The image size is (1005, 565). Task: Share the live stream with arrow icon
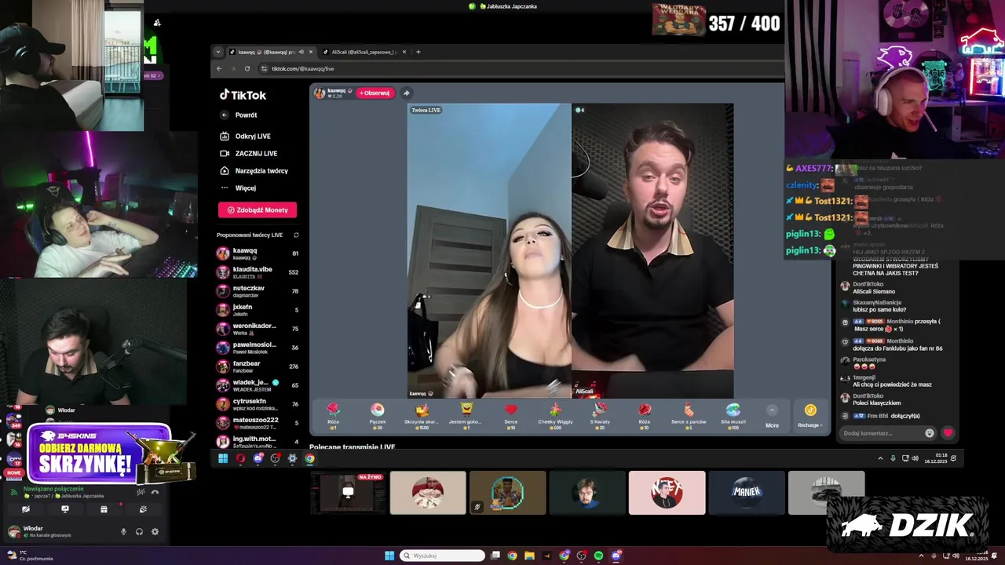tap(406, 93)
